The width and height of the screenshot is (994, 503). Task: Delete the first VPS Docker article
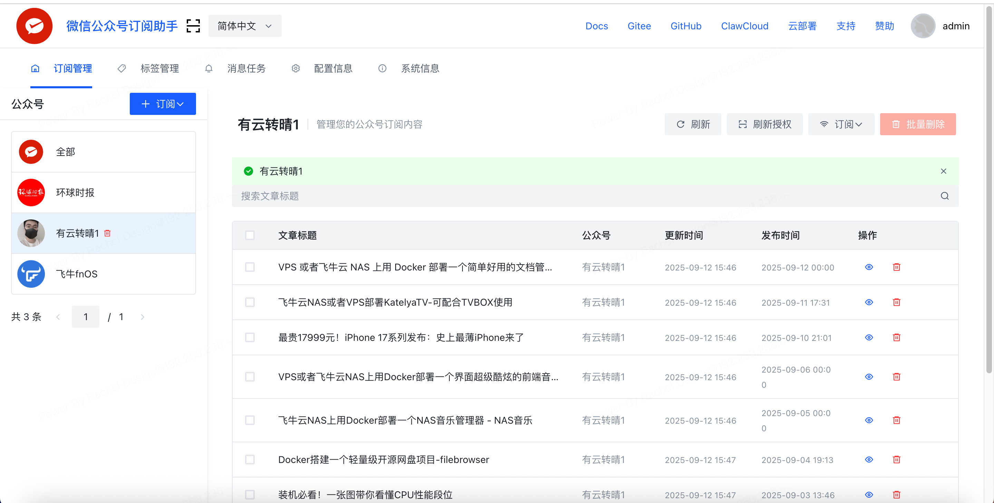[x=896, y=267]
